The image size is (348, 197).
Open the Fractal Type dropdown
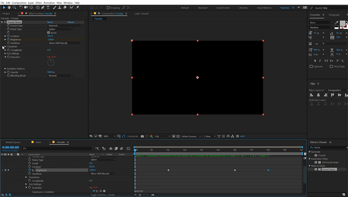coord(65,26)
